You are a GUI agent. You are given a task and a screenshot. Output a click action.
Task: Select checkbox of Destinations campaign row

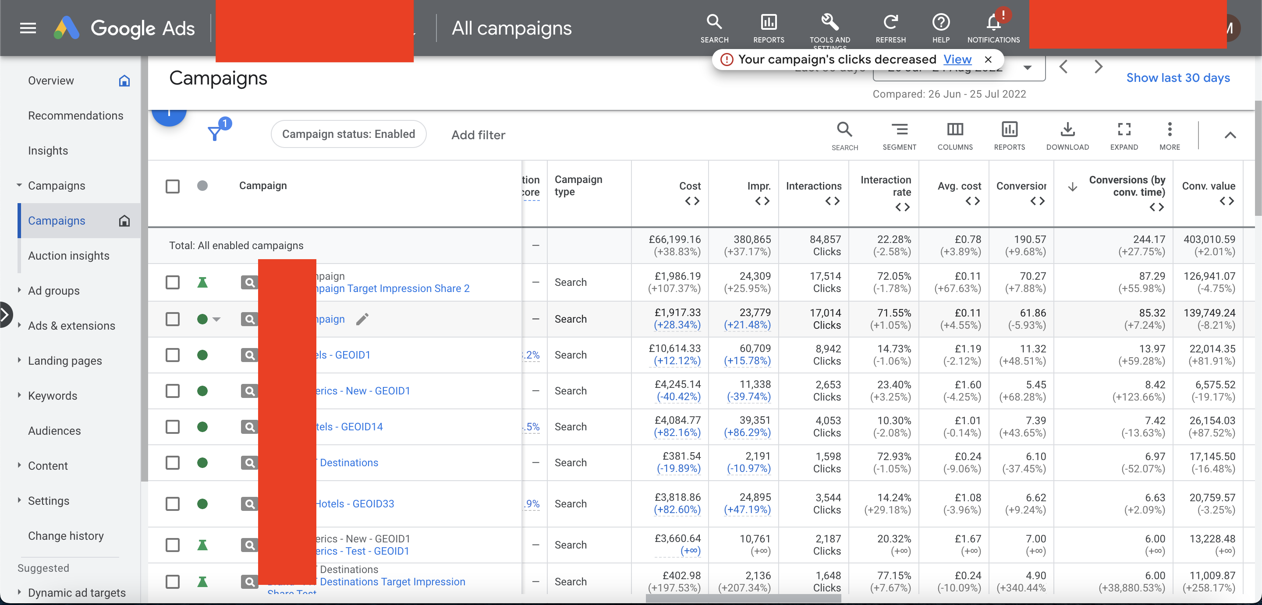click(x=173, y=463)
